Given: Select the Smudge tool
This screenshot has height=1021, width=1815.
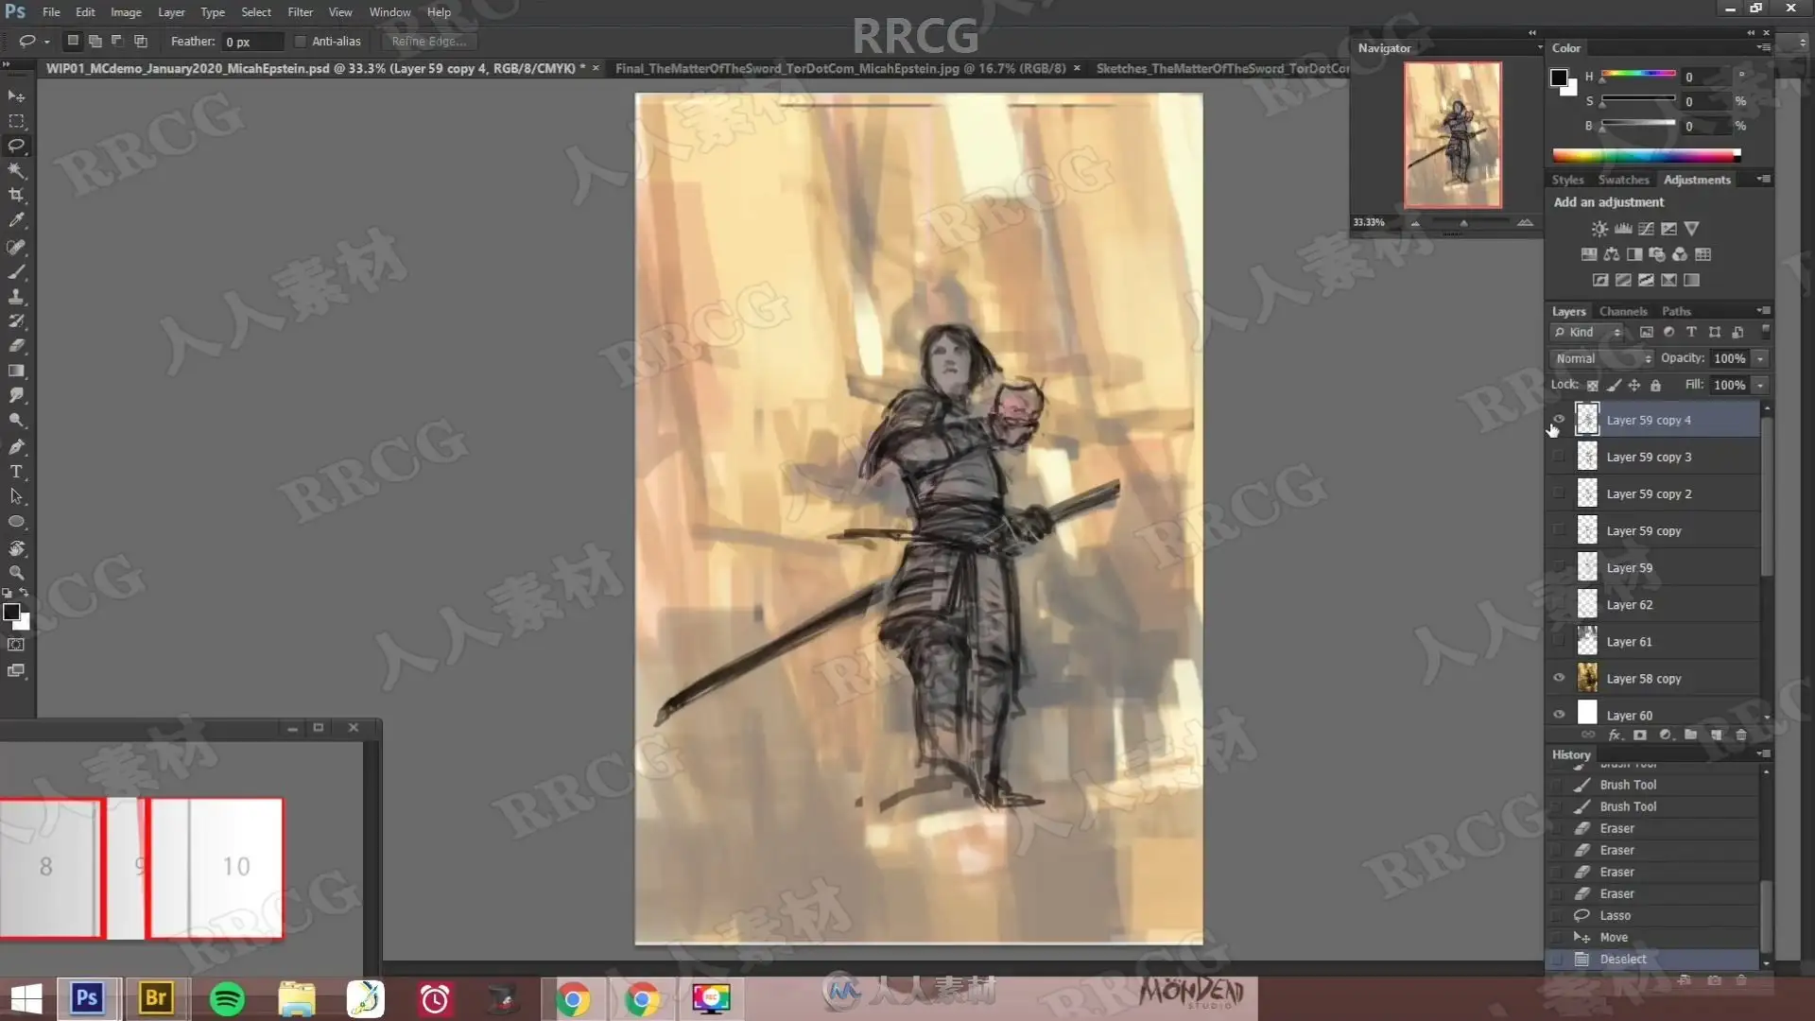Looking at the screenshot, I should click(x=16, y=395).
